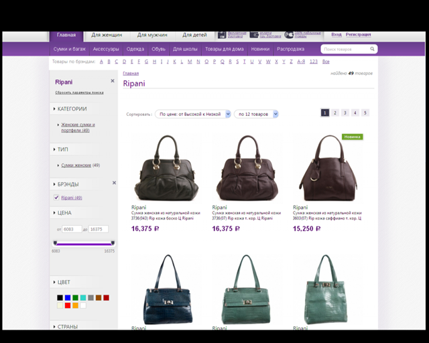429x343 pixels.
Task: Clear the БРЭНДЫ brand filter
Action: point(114,183)
